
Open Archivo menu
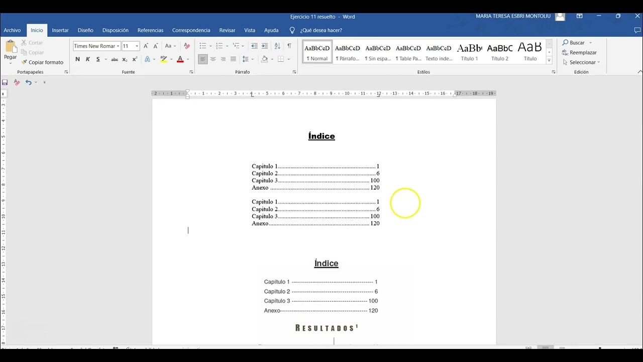pos(12,30)
